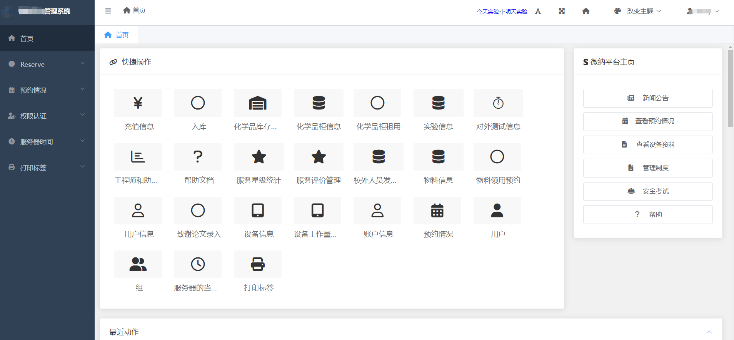The height and width of the screenshot is (340, 734).
Task: Open 服务器的当... clock icon
Action: point(198,264)
